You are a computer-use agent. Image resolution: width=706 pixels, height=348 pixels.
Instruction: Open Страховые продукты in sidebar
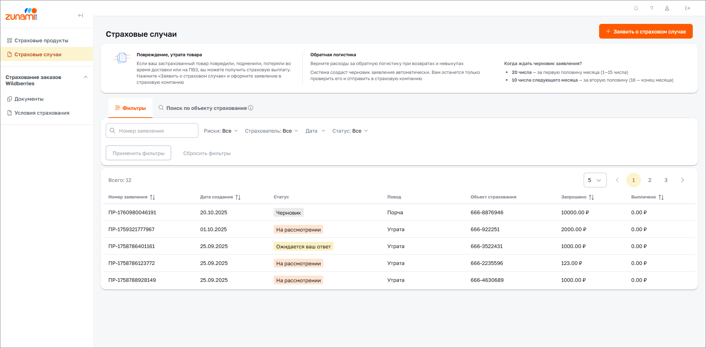pos(41,40)
